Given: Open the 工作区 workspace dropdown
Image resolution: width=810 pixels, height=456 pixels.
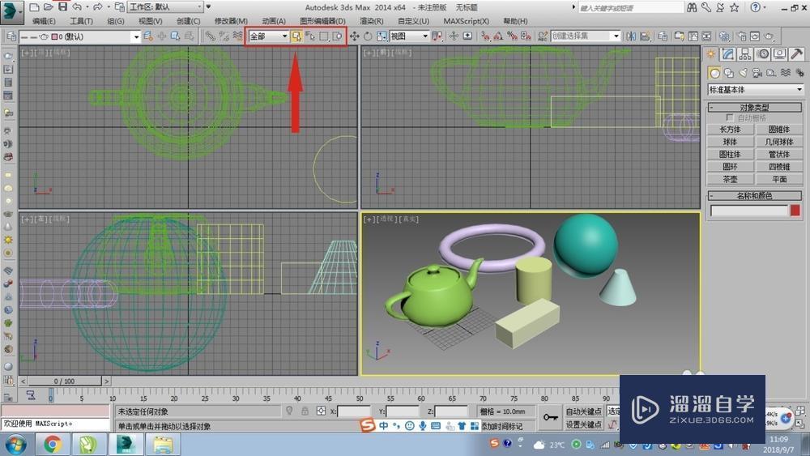Looking at the screenshot, I should 165,6.
